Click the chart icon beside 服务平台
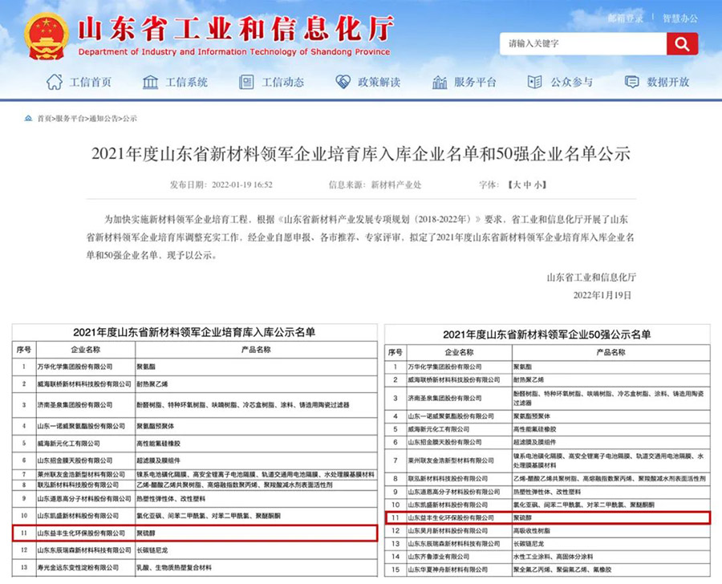Viewport: 722px width, 584px height. (x=440, y=82)
